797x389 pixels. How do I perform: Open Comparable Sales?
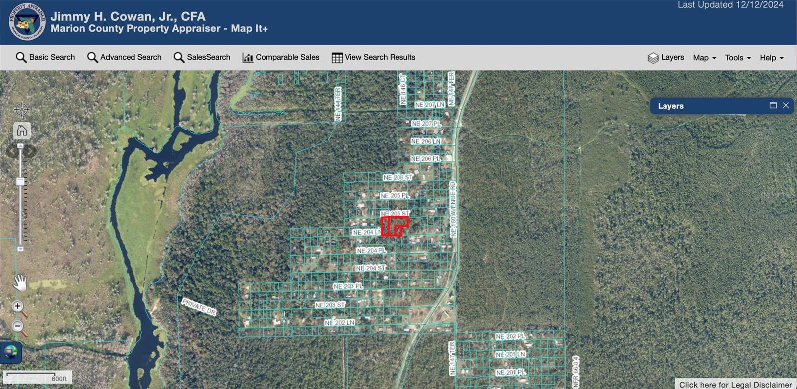tap(281, 57)
